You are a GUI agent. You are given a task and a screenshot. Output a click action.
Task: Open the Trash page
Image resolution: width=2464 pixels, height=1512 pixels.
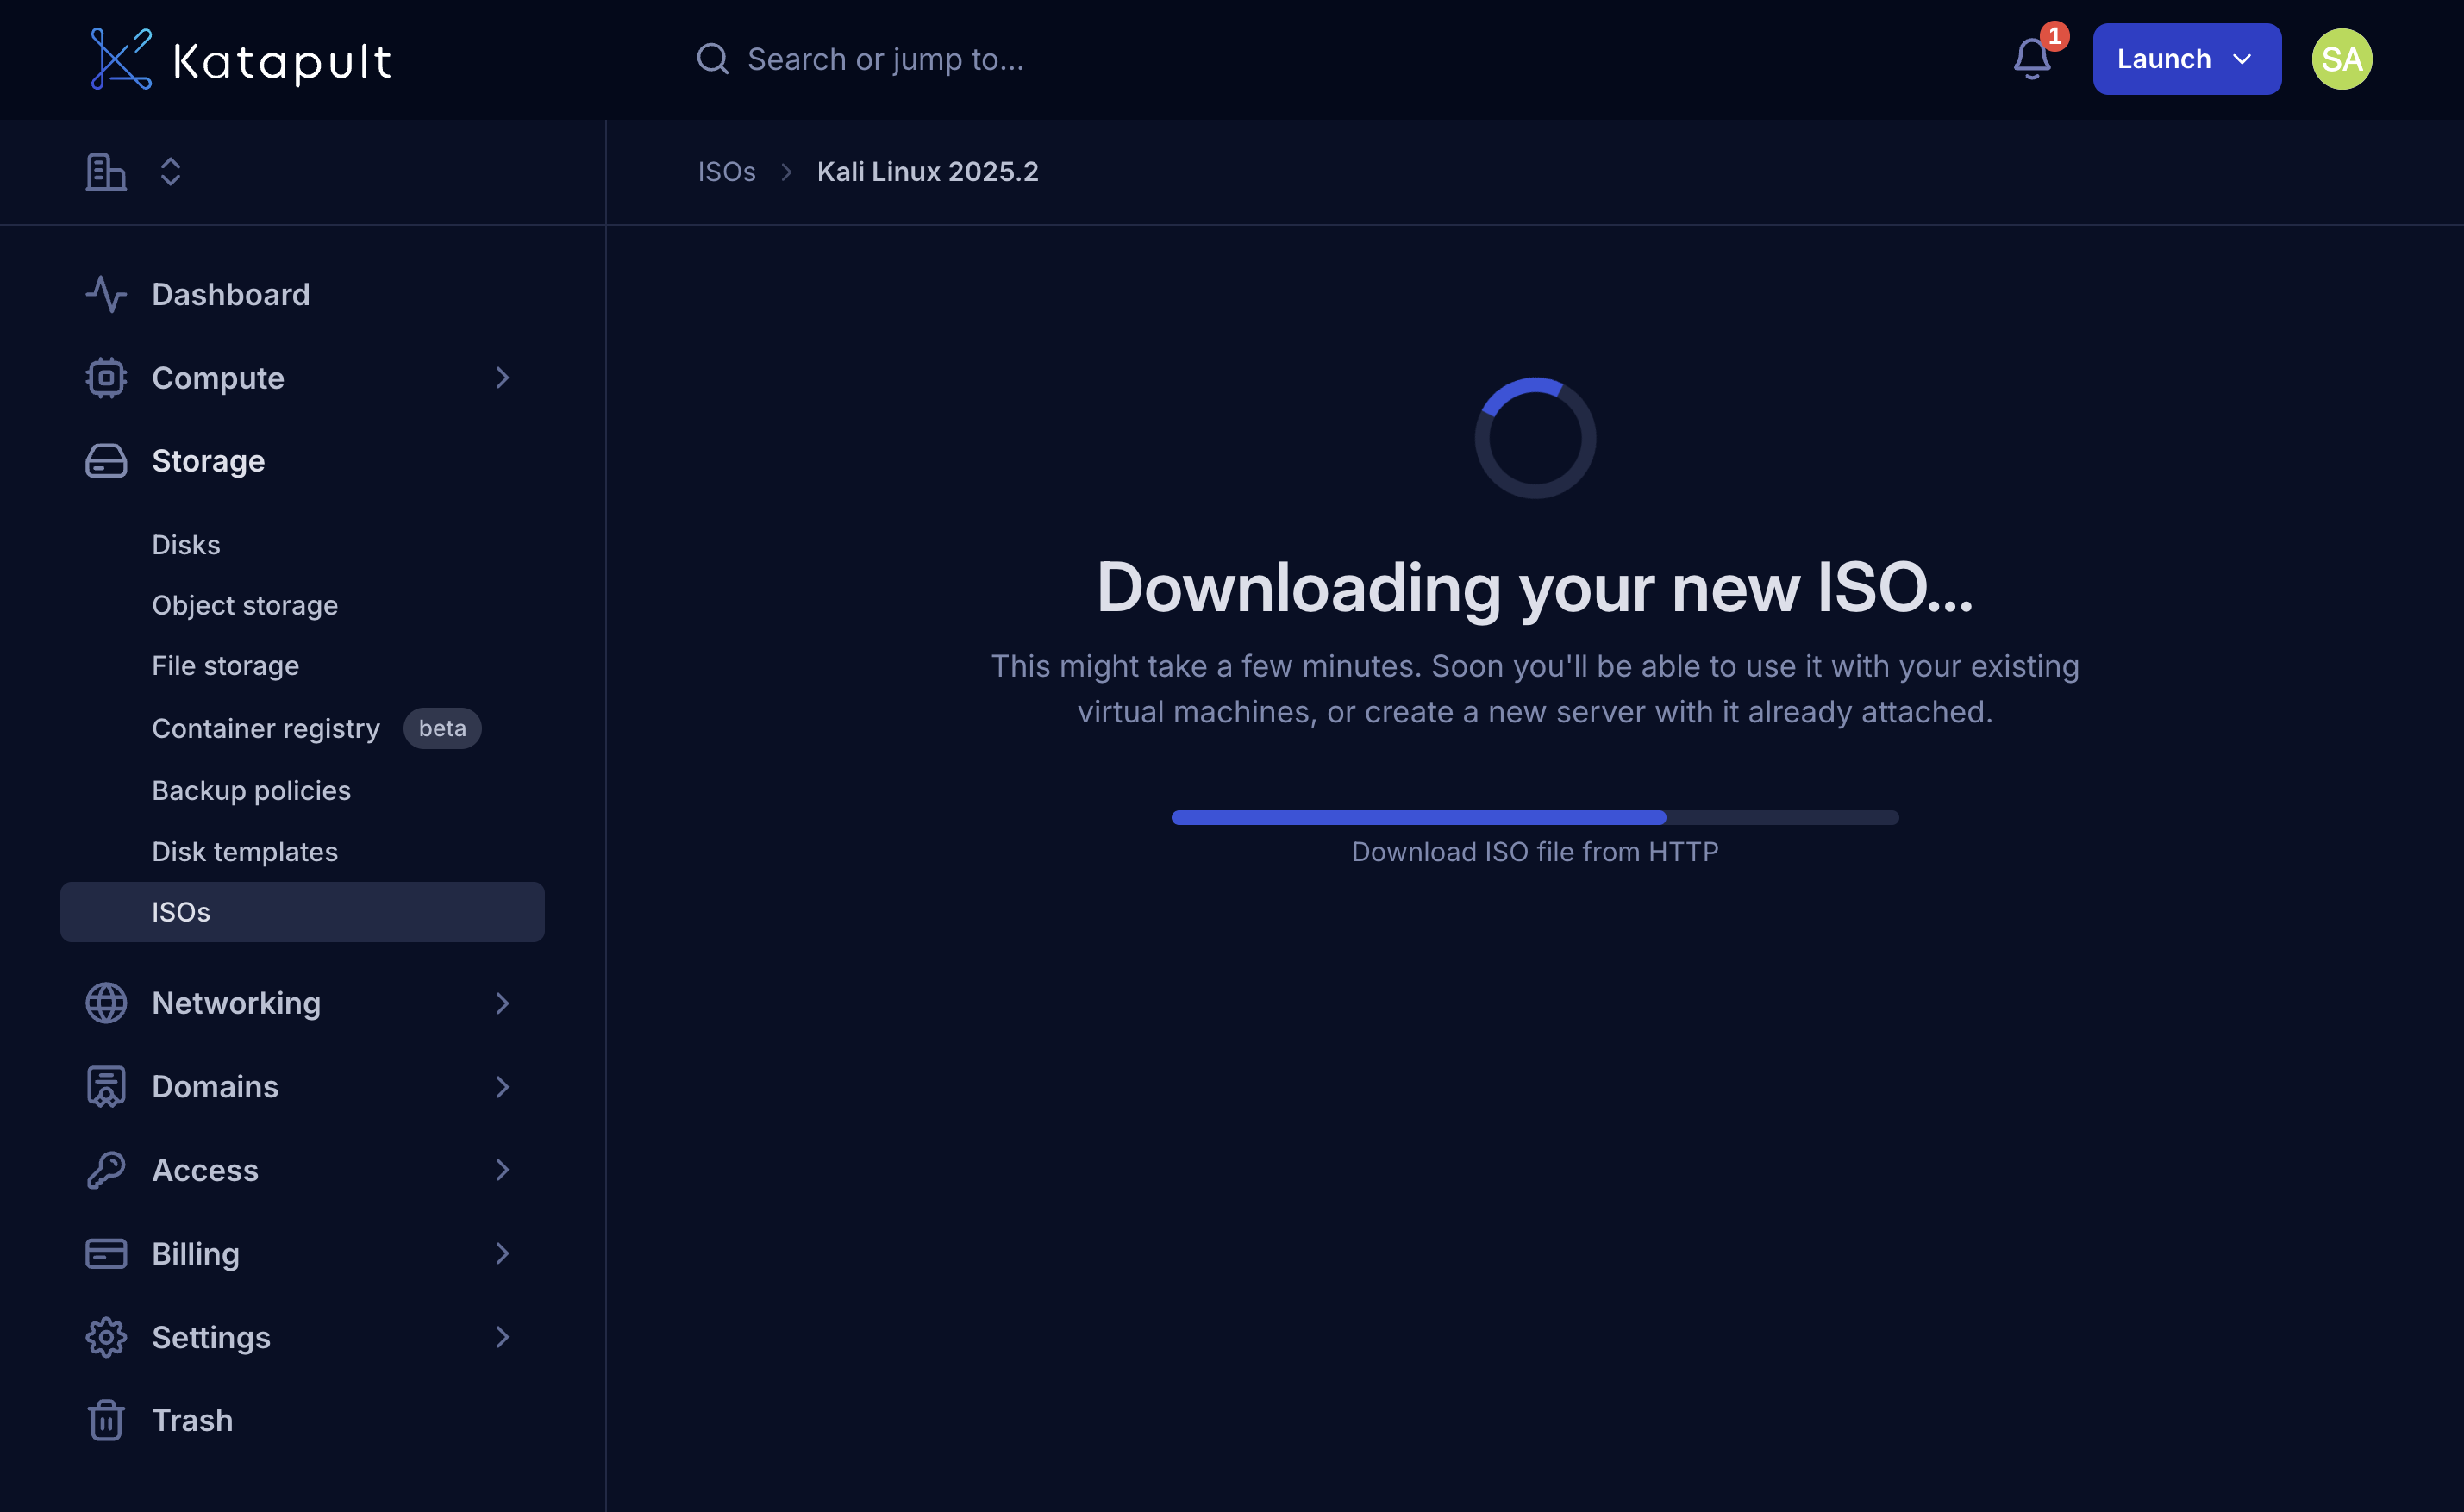point(192,1420)
